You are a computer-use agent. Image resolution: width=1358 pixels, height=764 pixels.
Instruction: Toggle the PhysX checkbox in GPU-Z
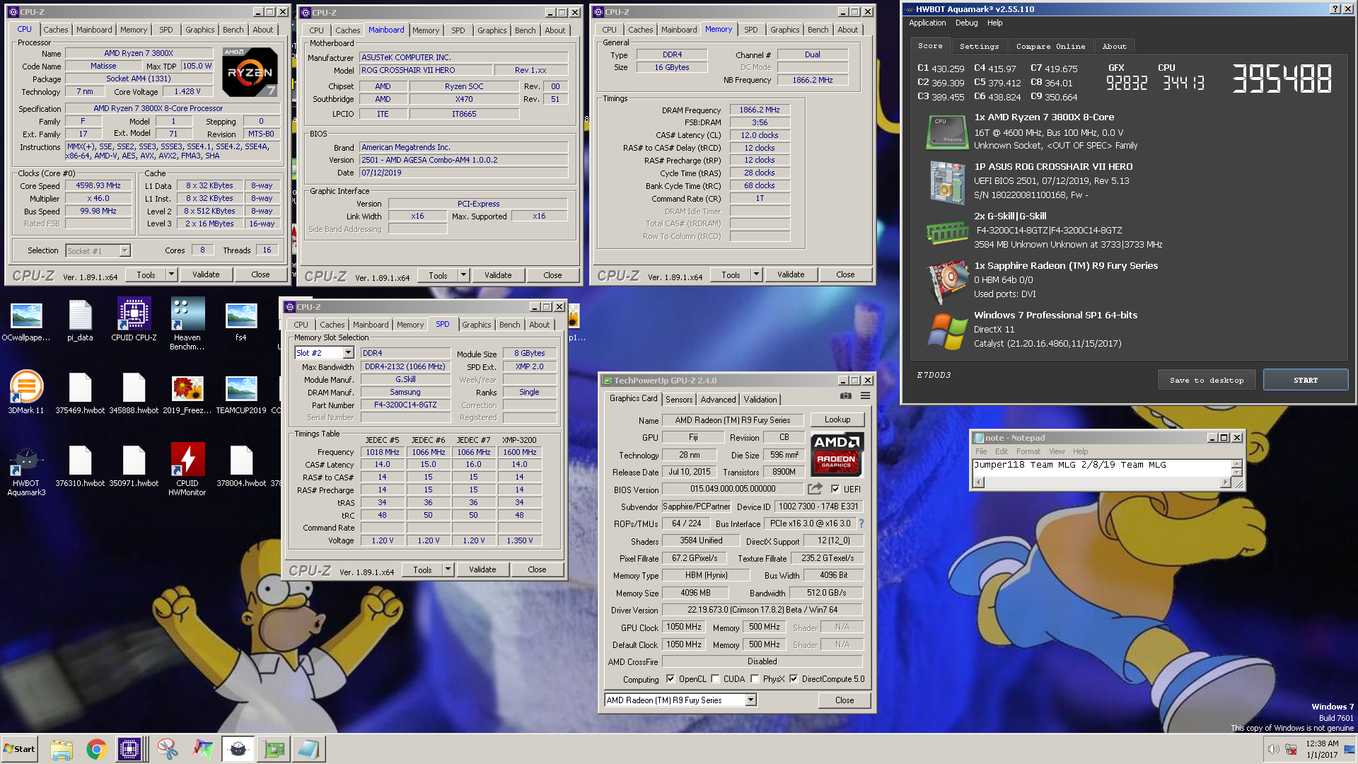click(755, 679)
